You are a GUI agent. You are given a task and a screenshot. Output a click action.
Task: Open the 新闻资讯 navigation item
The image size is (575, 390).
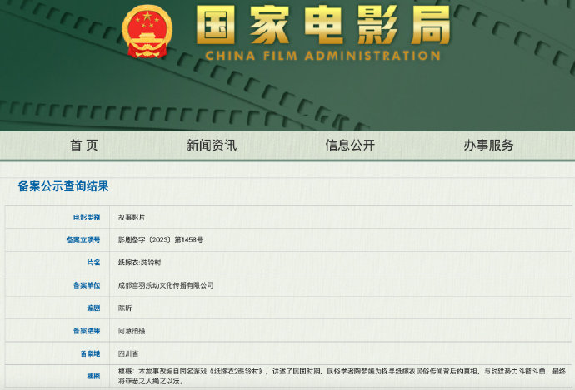[x=212, y=146]
